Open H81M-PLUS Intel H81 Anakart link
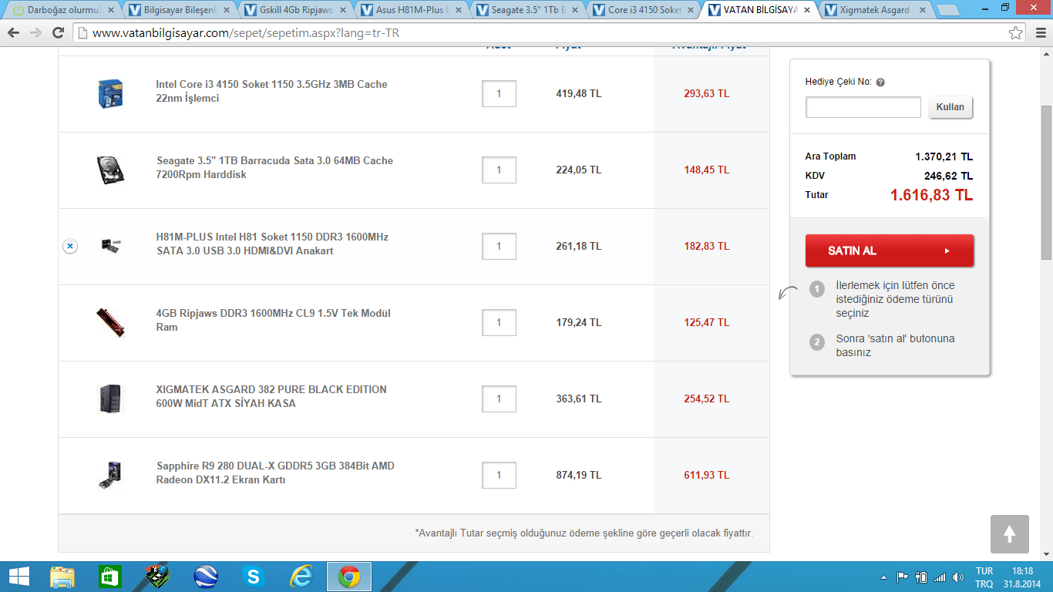The height and width of the screenshot is (592, 1053). 272,244
